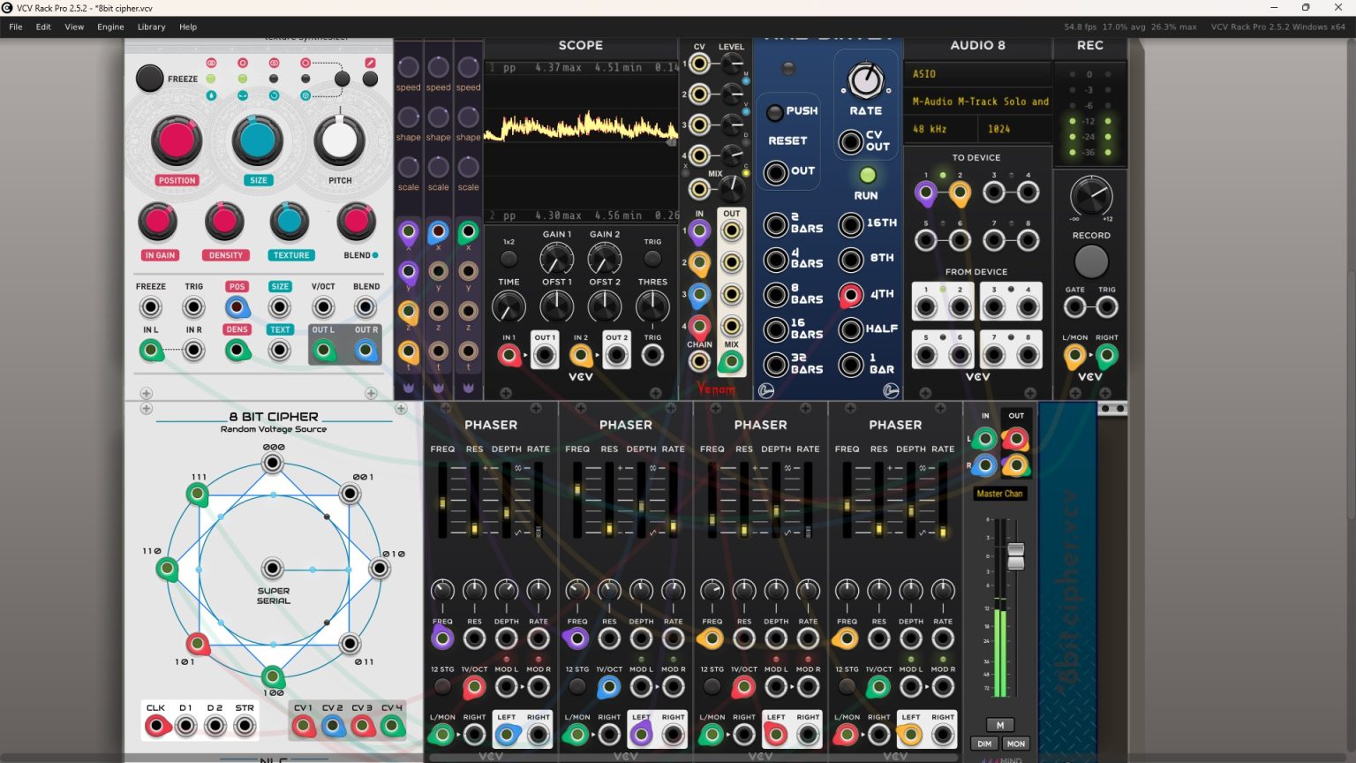Click the DIM button on mixer
Screen dimensions: 1356x763
(x=984, y=744)
